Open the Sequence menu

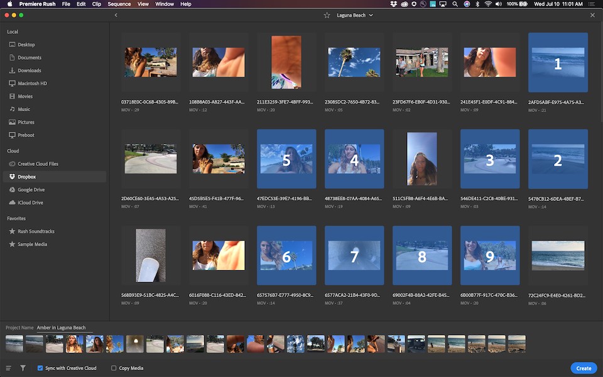click(119, 4)
